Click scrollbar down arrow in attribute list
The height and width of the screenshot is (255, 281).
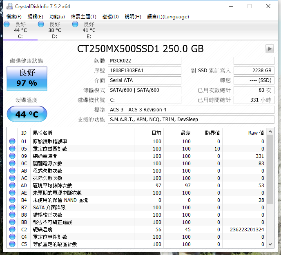[270, 244]
